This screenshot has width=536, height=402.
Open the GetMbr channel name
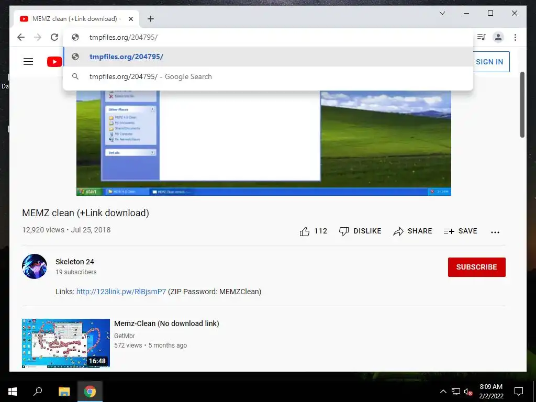pyautogui.click(x=125, y=336)
